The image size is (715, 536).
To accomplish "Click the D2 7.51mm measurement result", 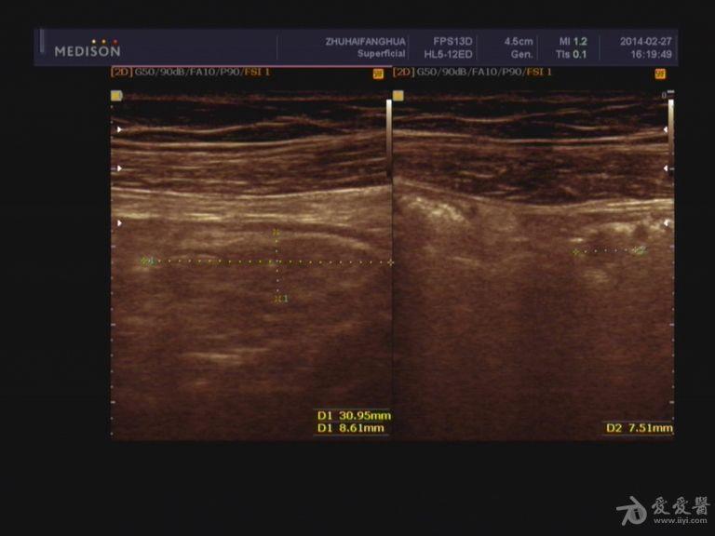I will click(x=638, y=428).
